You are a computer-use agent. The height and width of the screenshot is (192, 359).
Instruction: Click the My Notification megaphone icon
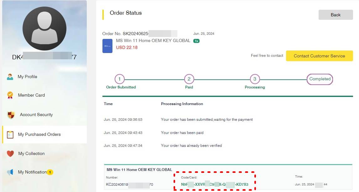[x=10, y=172]
